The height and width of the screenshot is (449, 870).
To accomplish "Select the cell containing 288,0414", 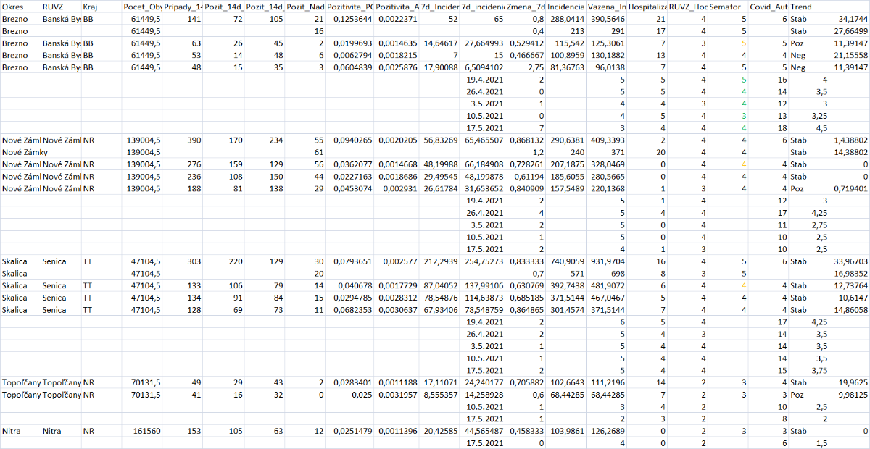I will [x=566, y=19].
